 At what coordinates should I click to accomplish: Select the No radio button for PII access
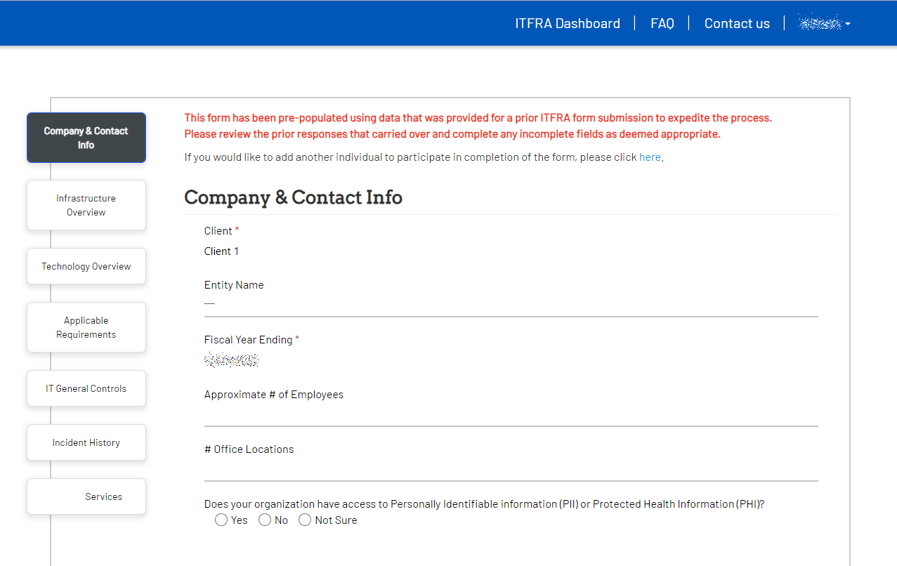pyautogui.click(x=265, y=520)
